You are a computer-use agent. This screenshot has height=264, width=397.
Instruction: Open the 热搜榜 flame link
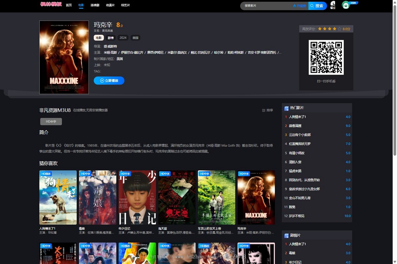pos(299,6)
